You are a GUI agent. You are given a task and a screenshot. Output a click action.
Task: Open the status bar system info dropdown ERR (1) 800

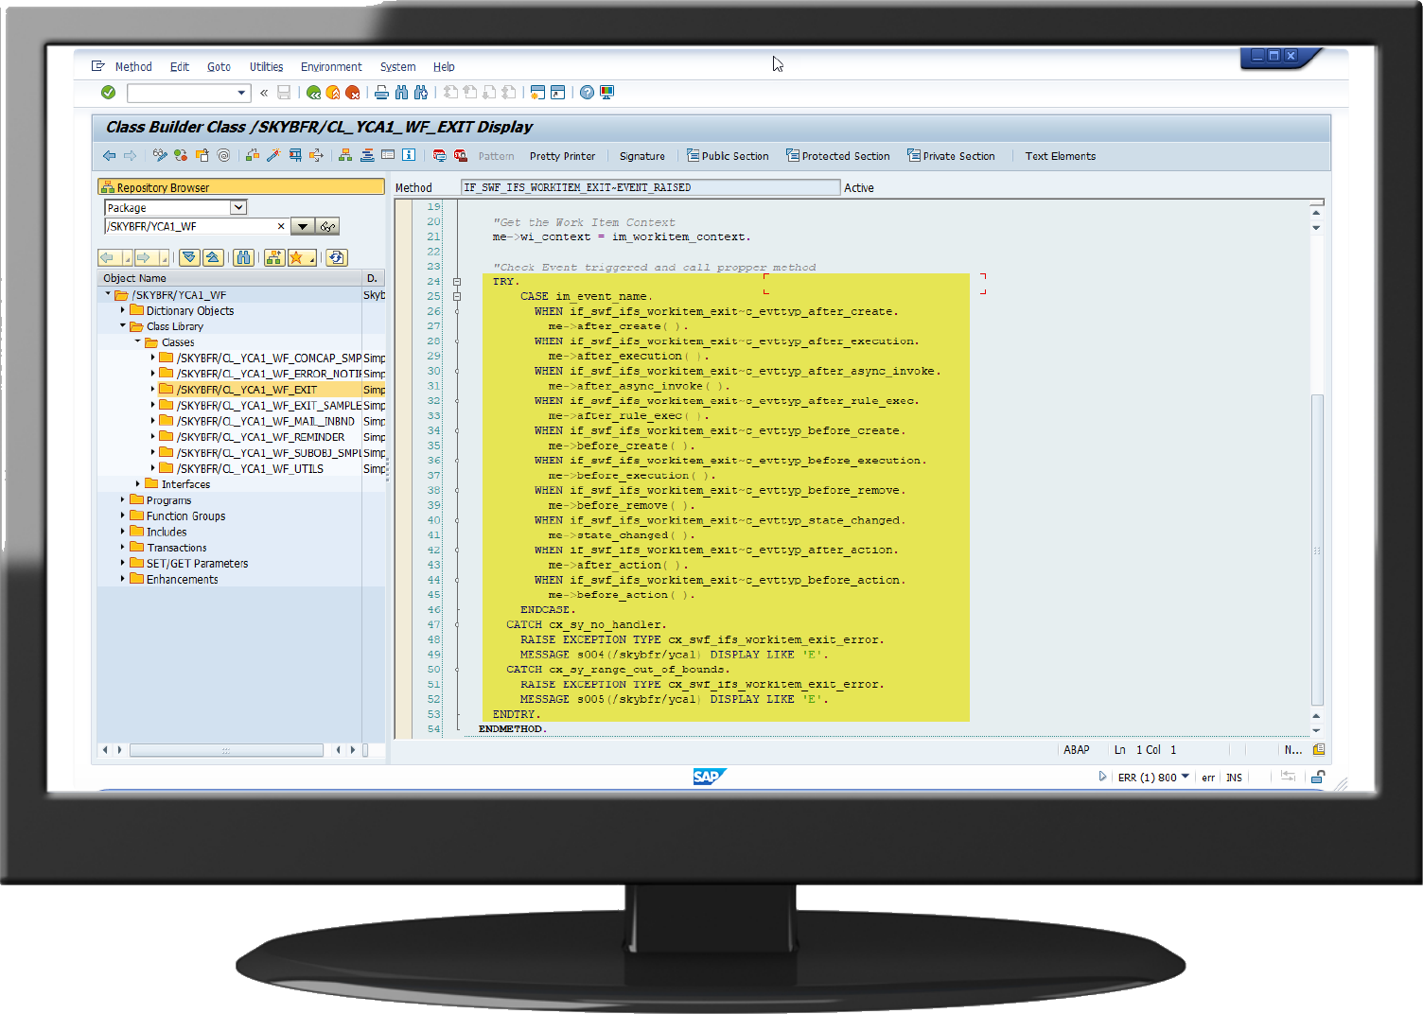click(1186, 777)
